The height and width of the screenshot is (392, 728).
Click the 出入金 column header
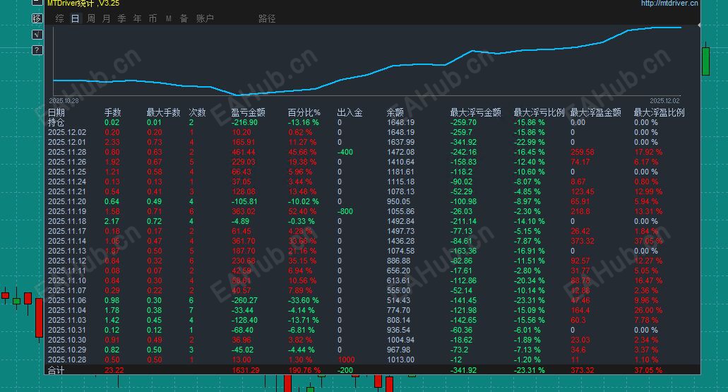tap(350, 112)
